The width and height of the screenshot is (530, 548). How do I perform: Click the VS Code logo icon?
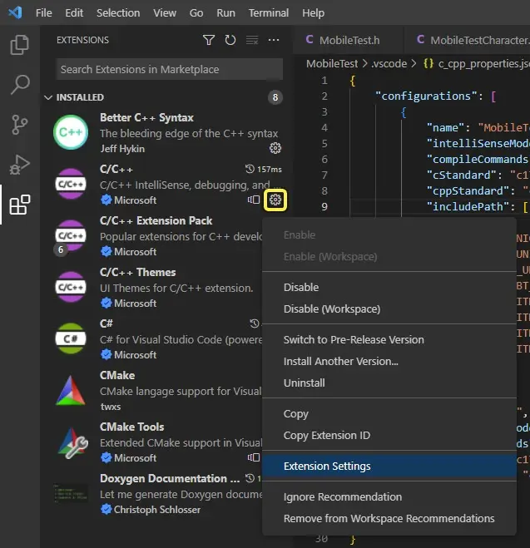click(x=15, y=13)
